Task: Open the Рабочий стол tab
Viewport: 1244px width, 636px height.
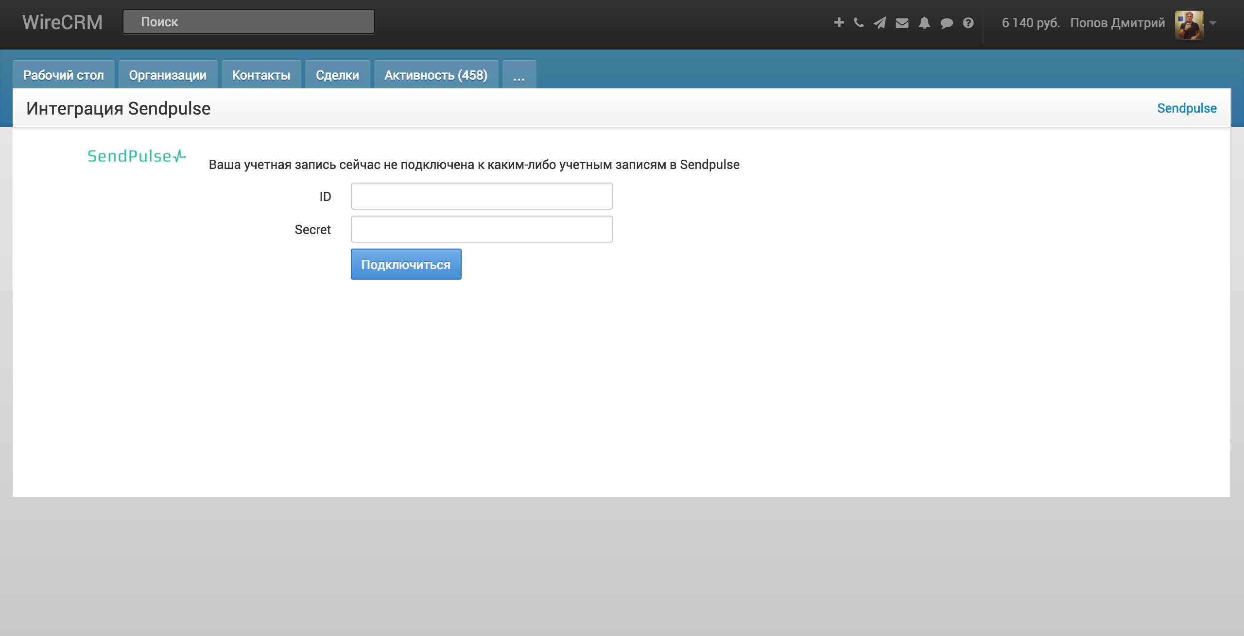Action: (64, 75)
